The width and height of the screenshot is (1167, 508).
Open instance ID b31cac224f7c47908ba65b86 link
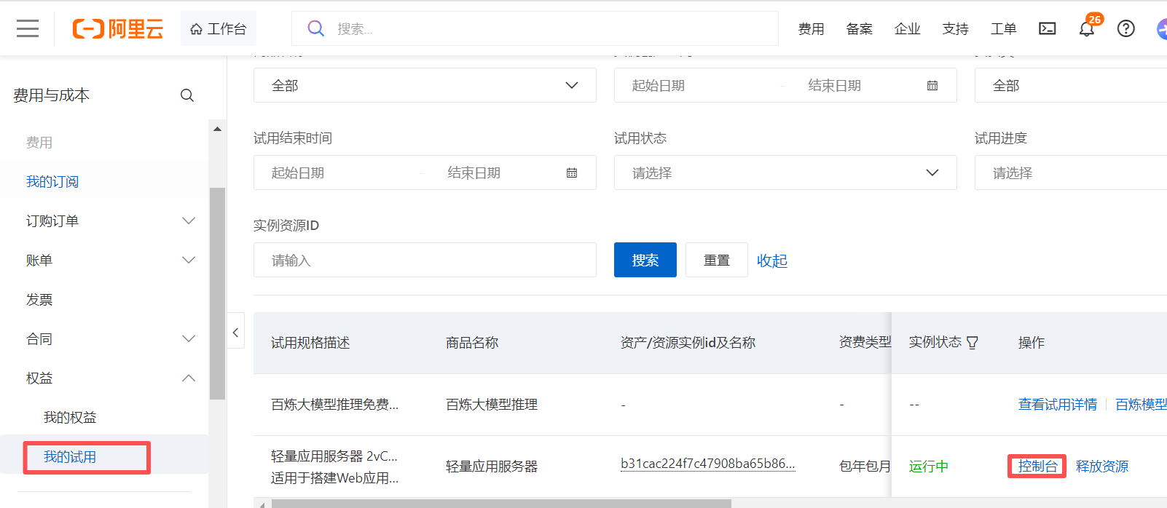tap(708, 464)
